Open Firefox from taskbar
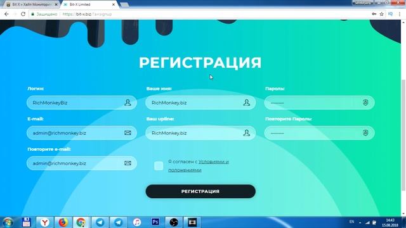The height and width of the screenshot is (228, 406). (63, 222)
